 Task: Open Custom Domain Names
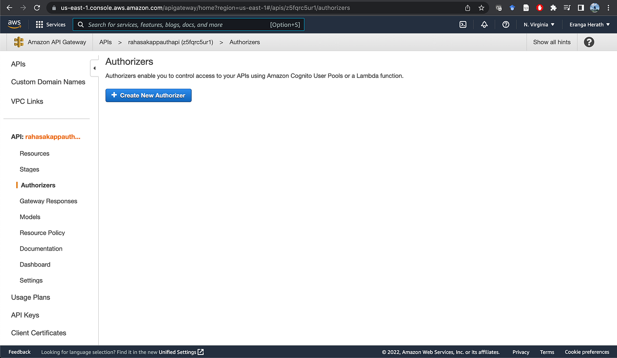point(48,82)
